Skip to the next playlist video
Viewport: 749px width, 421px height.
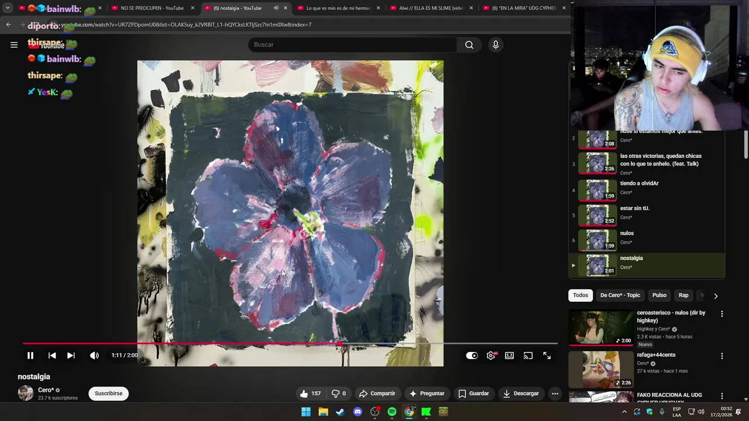pyautogui.click(x=71, y=356)
